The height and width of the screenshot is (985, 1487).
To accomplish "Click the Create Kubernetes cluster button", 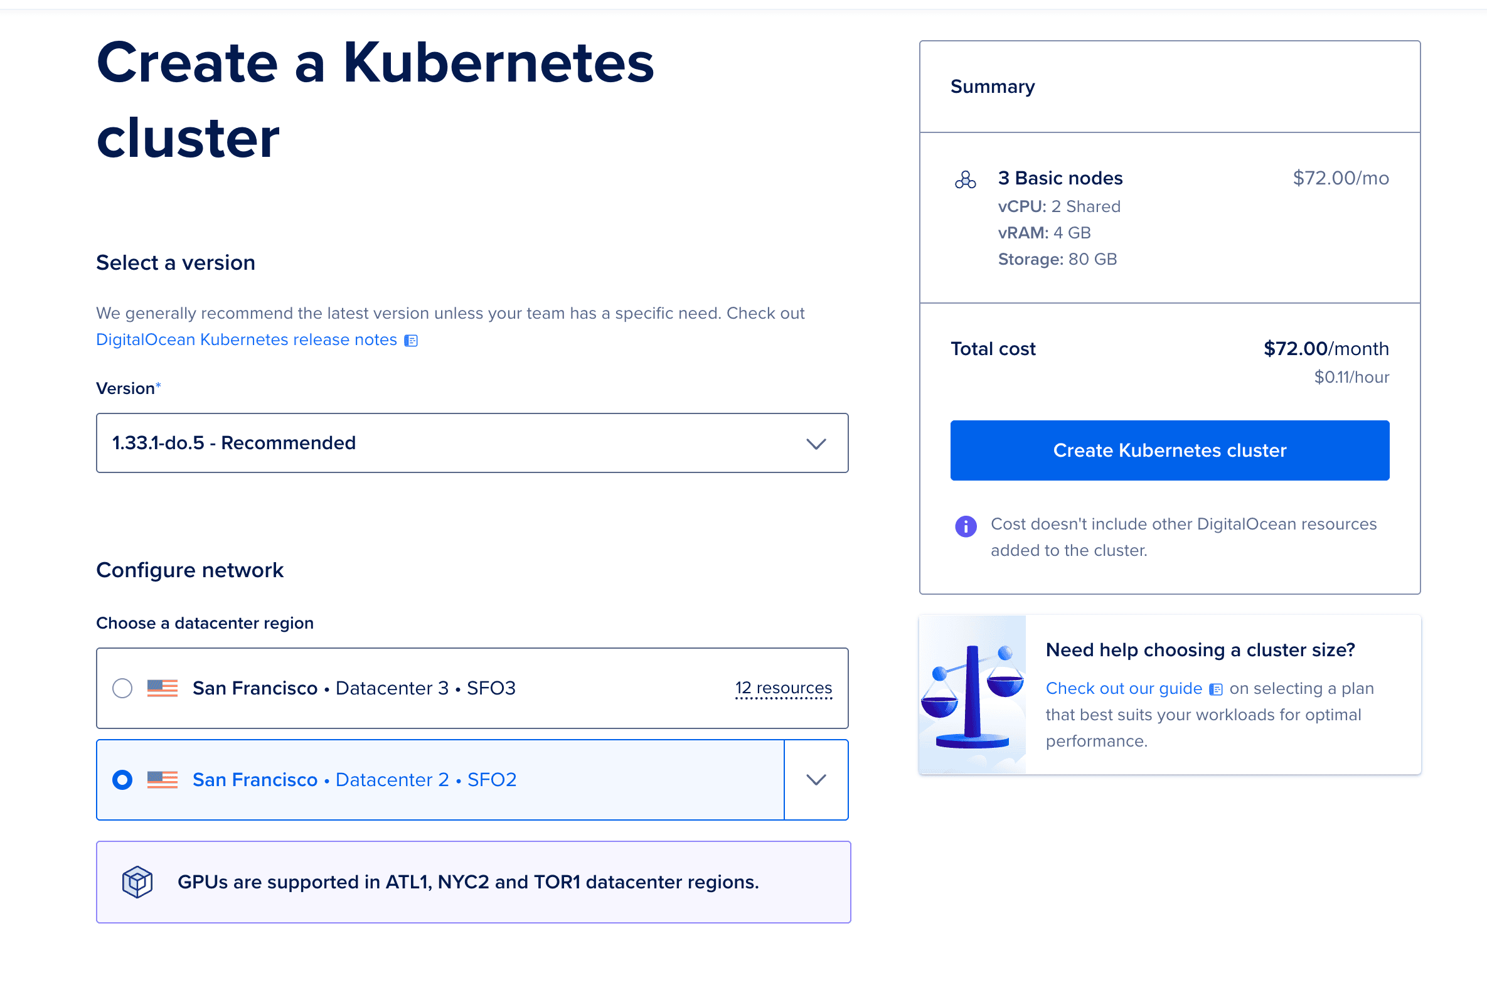I will (x=1169, y=450).
